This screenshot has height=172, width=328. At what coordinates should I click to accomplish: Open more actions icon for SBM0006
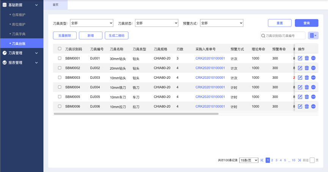[313, 106]
